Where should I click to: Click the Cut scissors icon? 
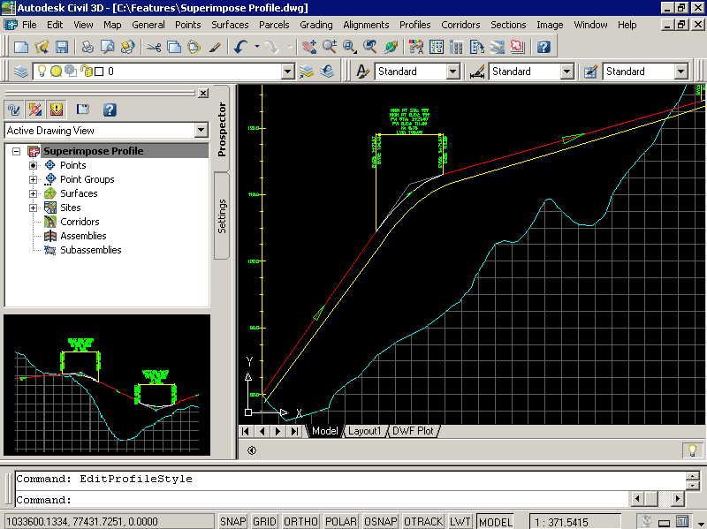tap(154, 47)
